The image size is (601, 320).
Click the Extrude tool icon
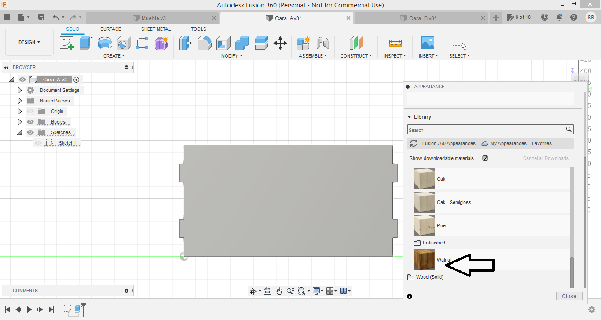tap(86, 43)
